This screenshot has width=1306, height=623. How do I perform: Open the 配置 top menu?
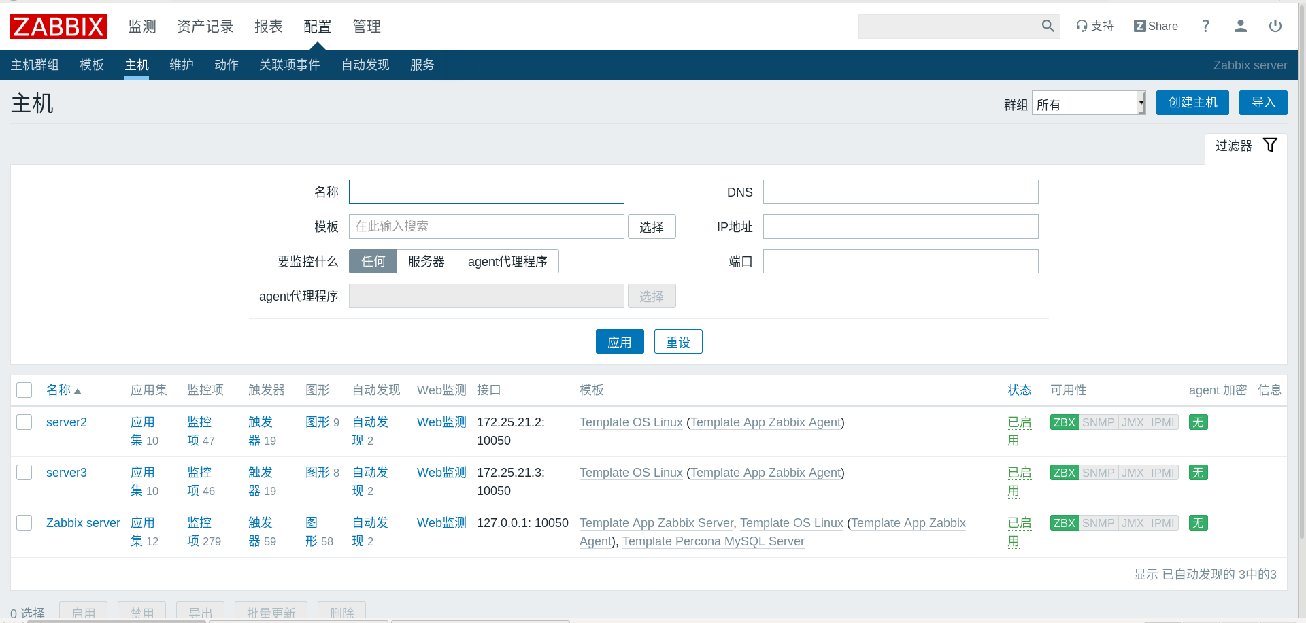318,27
